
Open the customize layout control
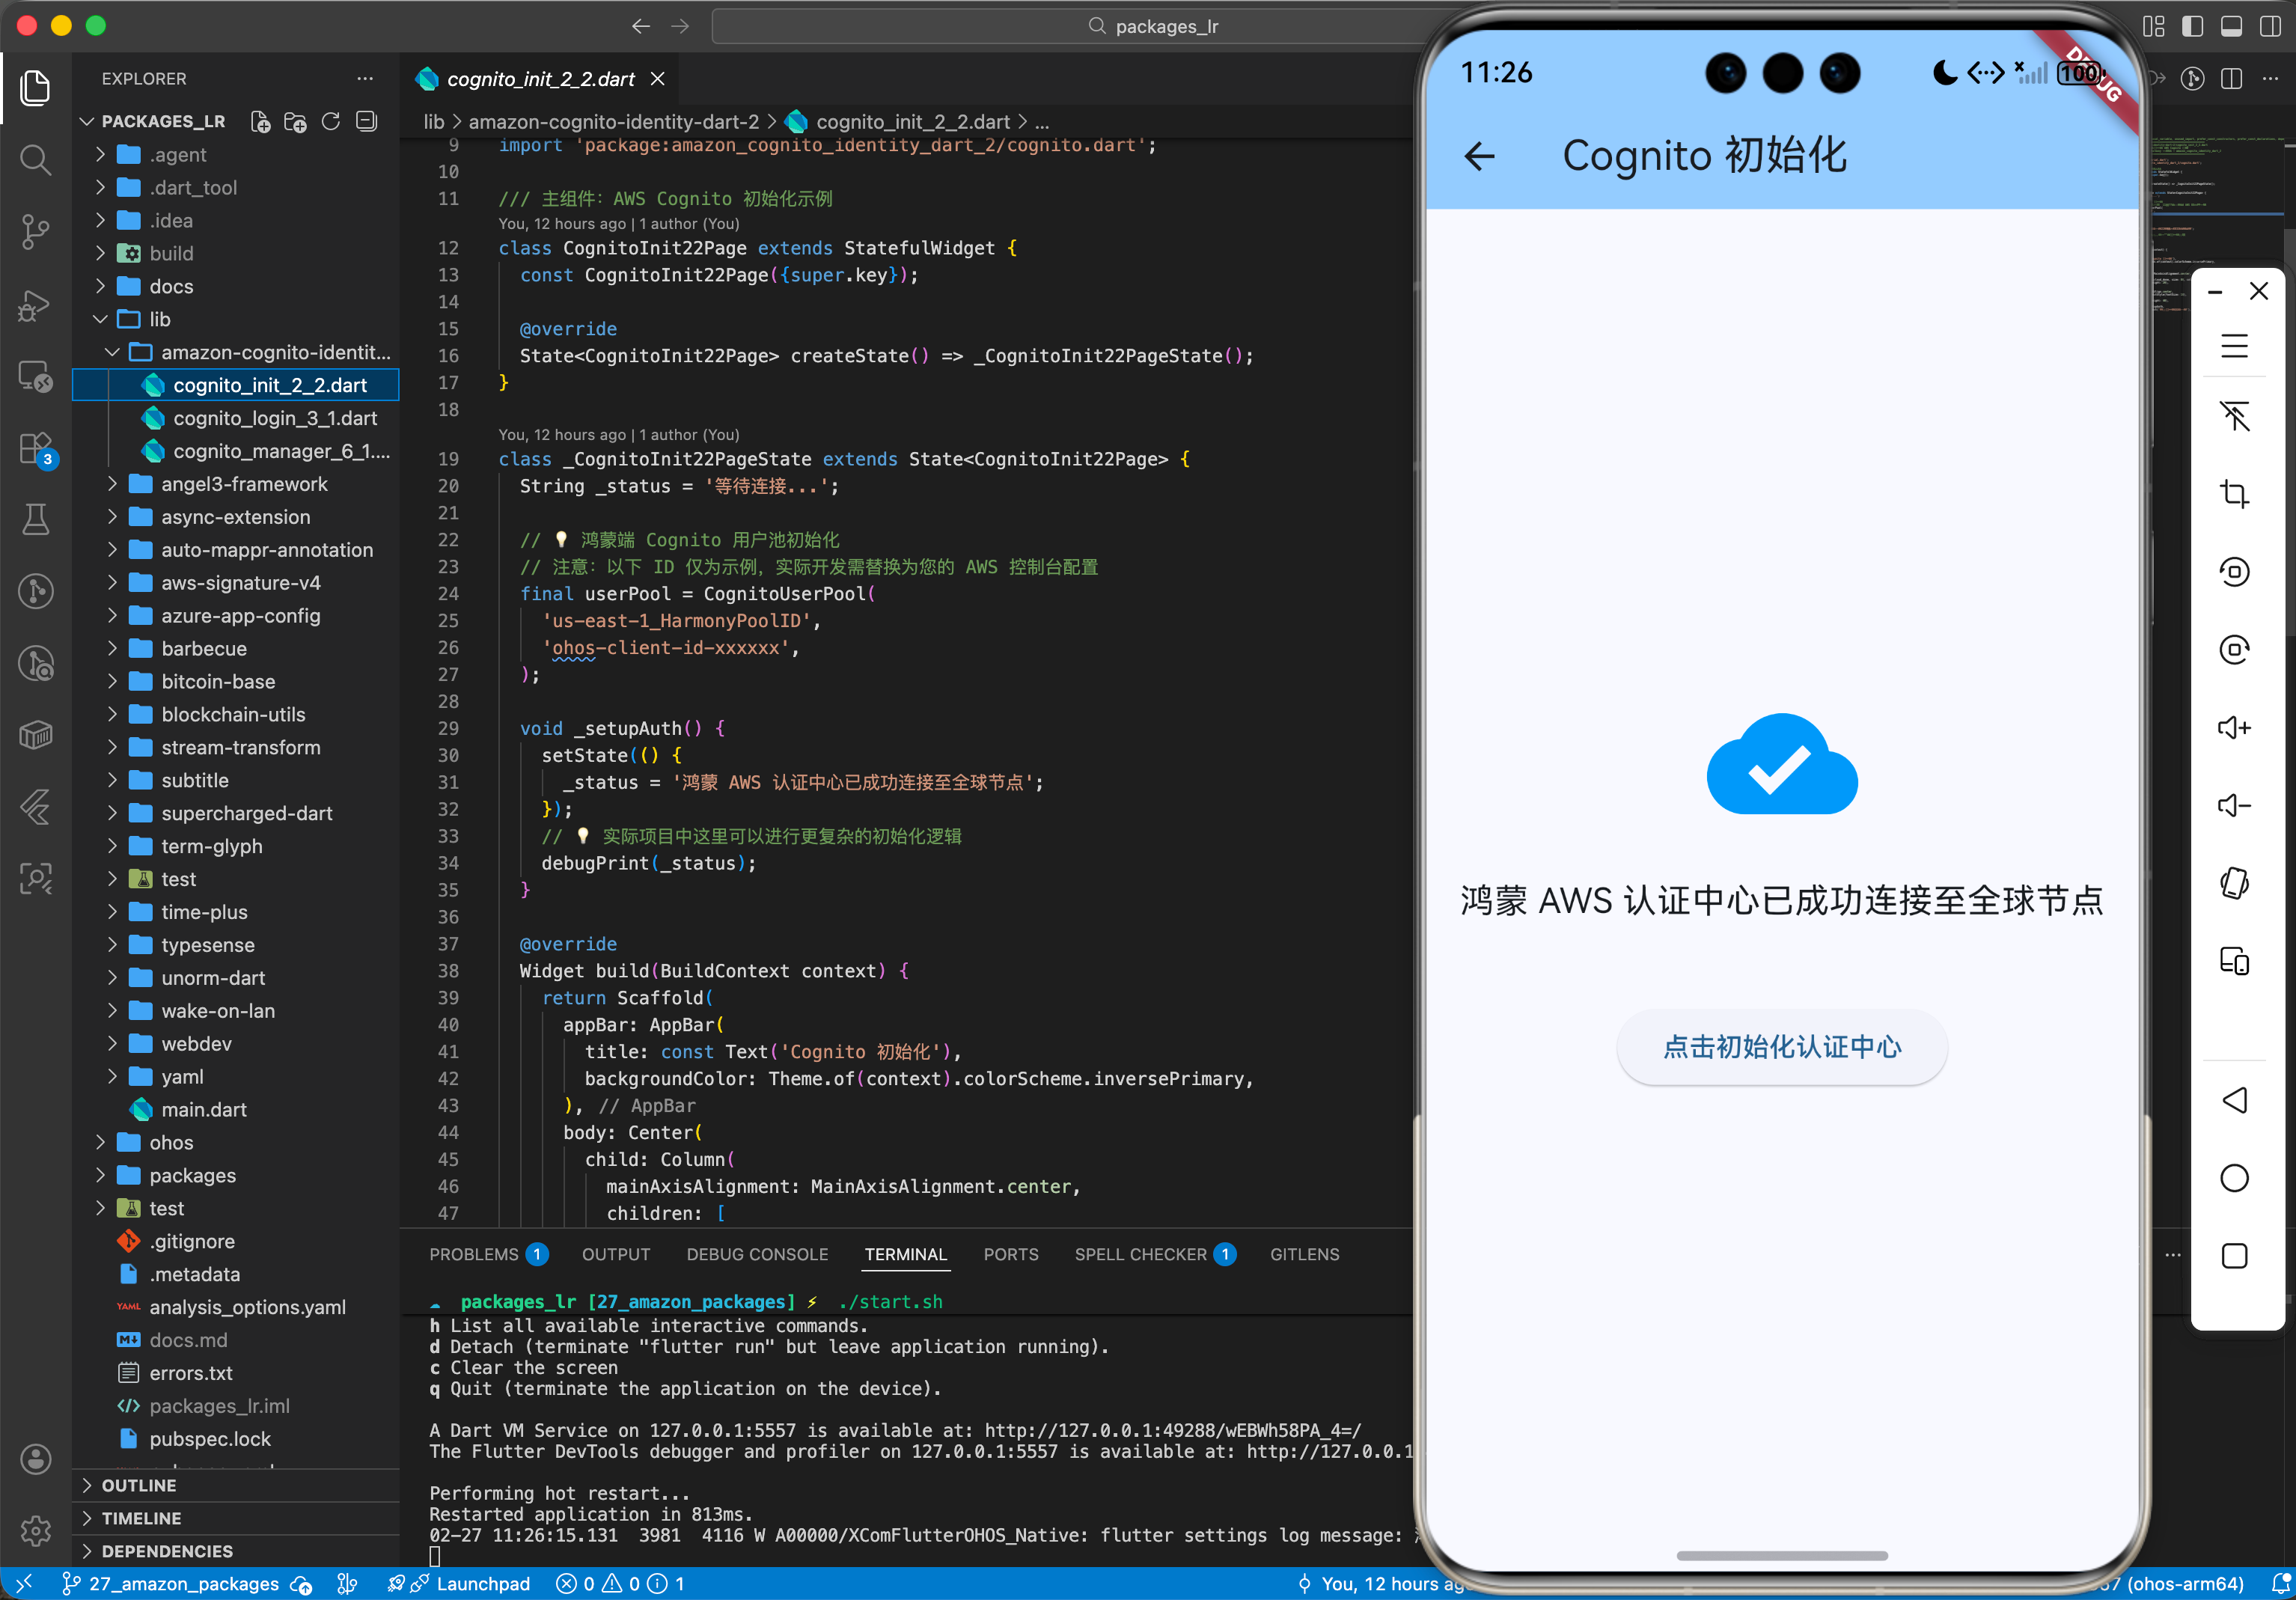[x=2154, y=26]
